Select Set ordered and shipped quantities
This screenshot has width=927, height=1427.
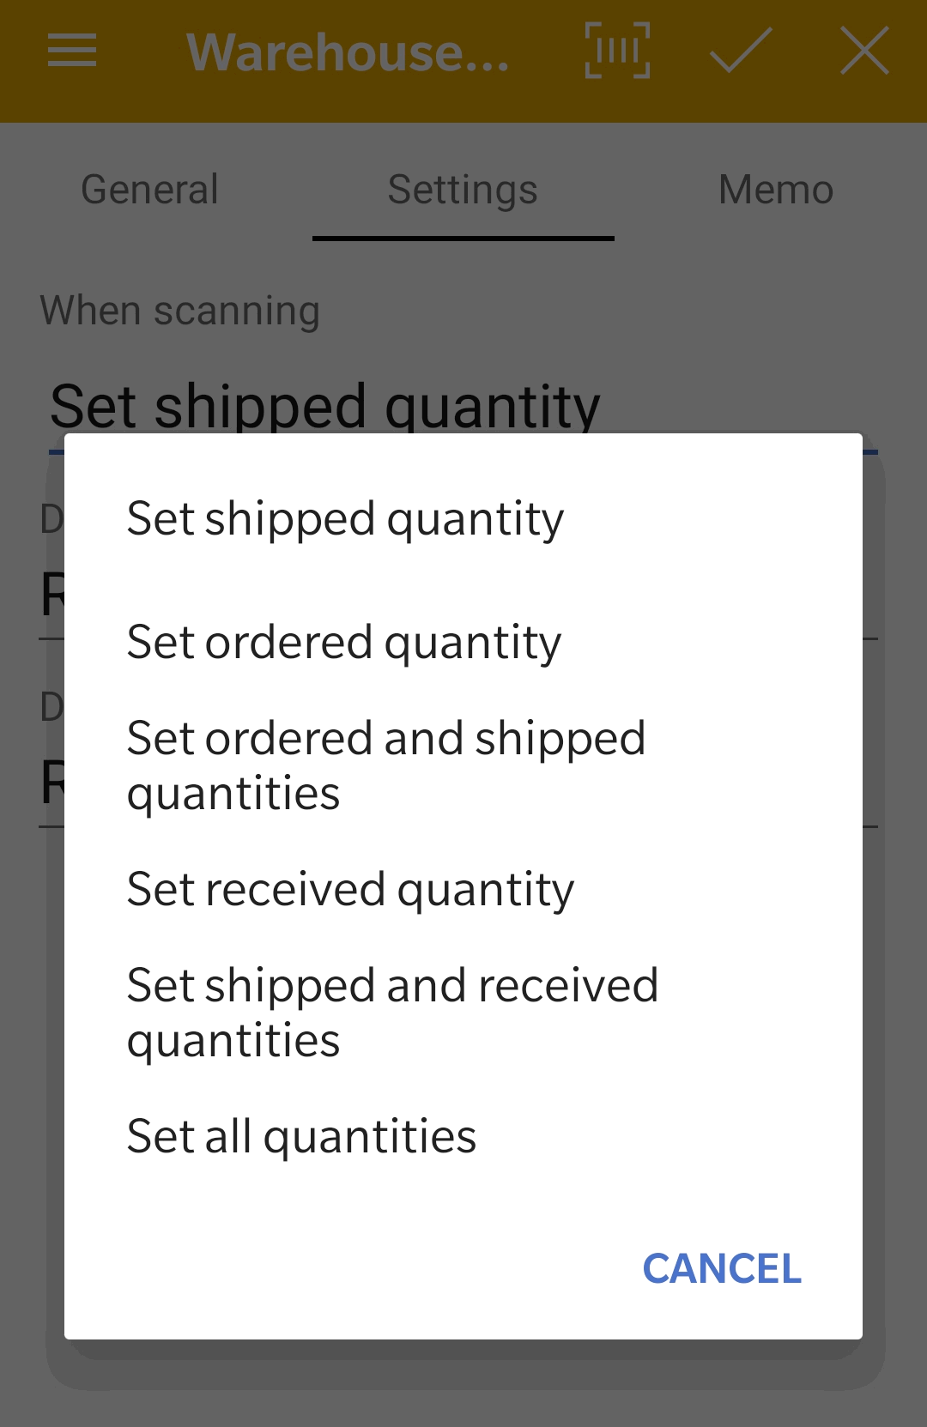463,765
